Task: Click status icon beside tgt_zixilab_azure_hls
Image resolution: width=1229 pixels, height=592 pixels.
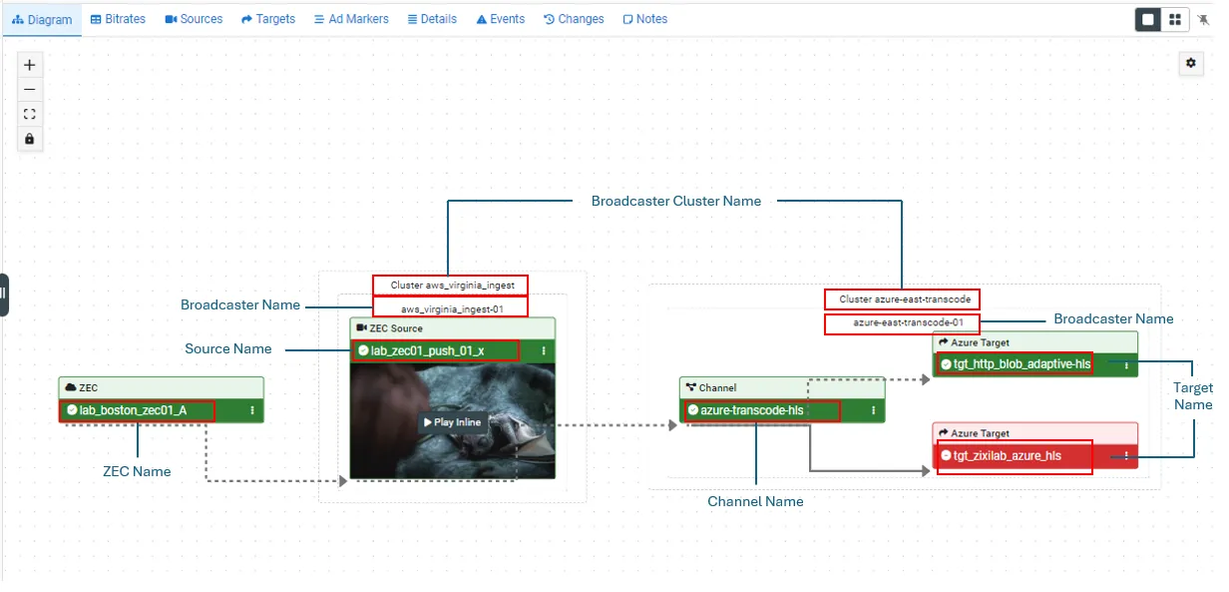Action: tap(946, 456)
